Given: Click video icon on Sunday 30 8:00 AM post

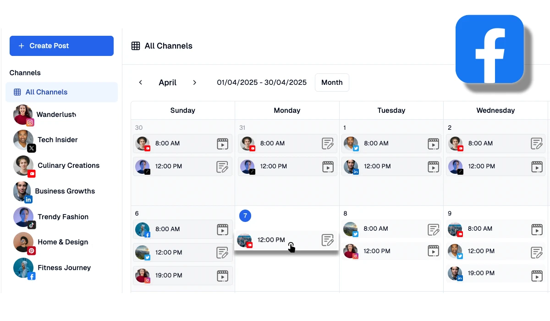Looking at the screenshot, I should (222, 144).
